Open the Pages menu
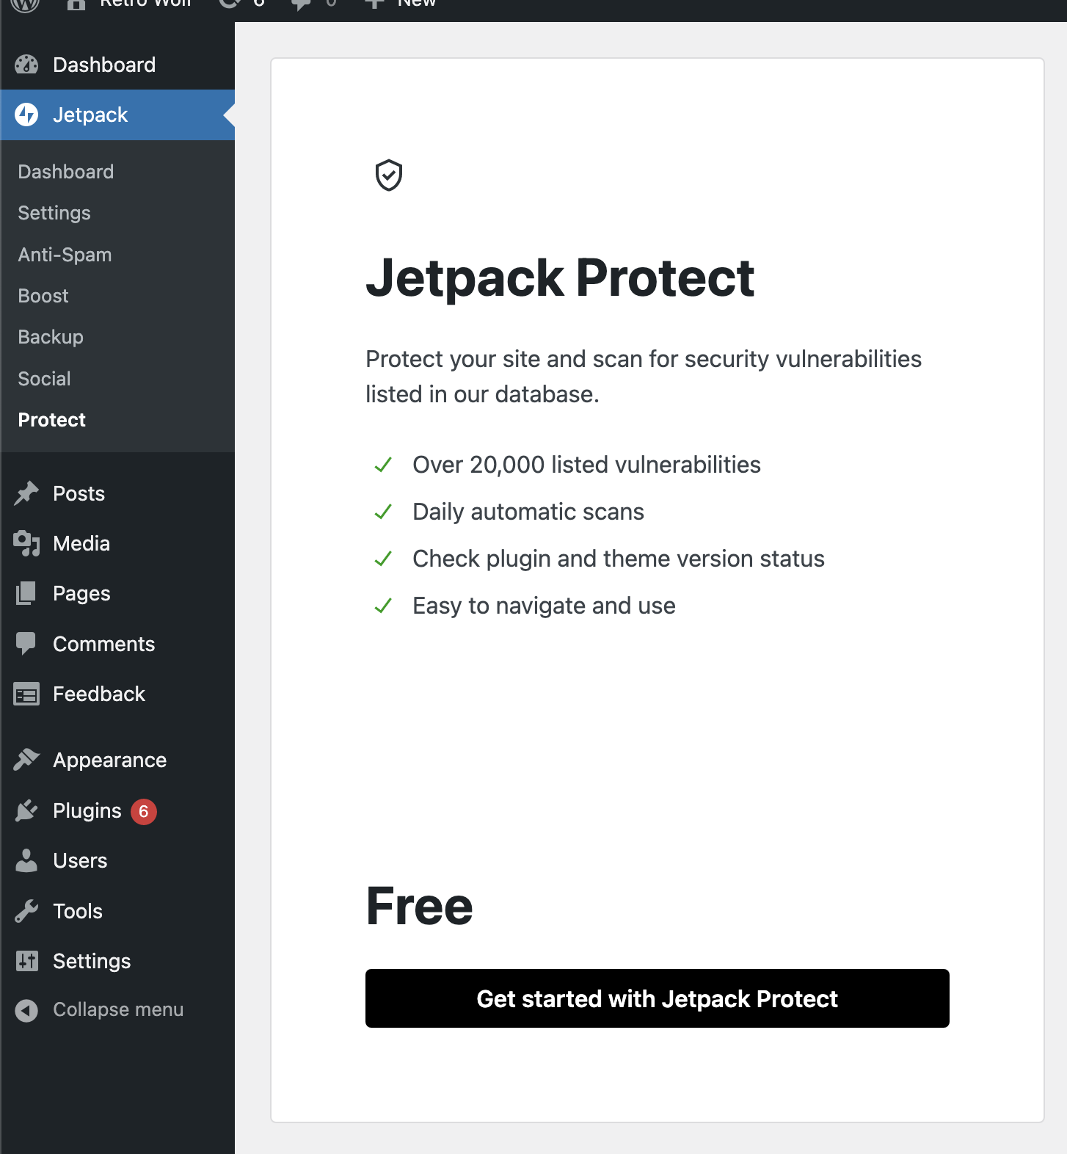The image size is (1067, 1154). click(x=117, y=593)
